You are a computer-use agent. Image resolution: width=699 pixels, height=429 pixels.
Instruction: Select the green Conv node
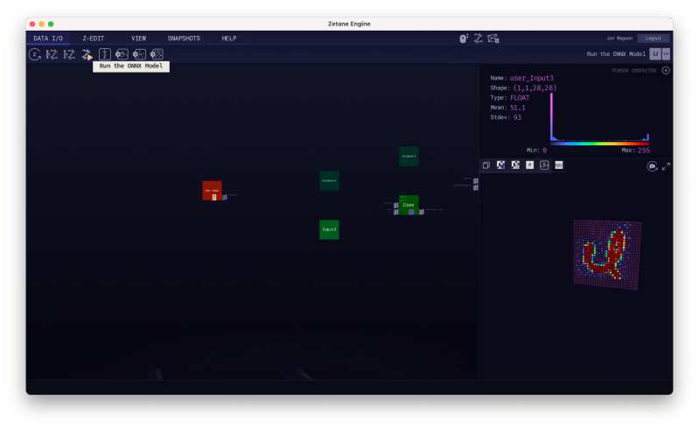coord(409,205)
